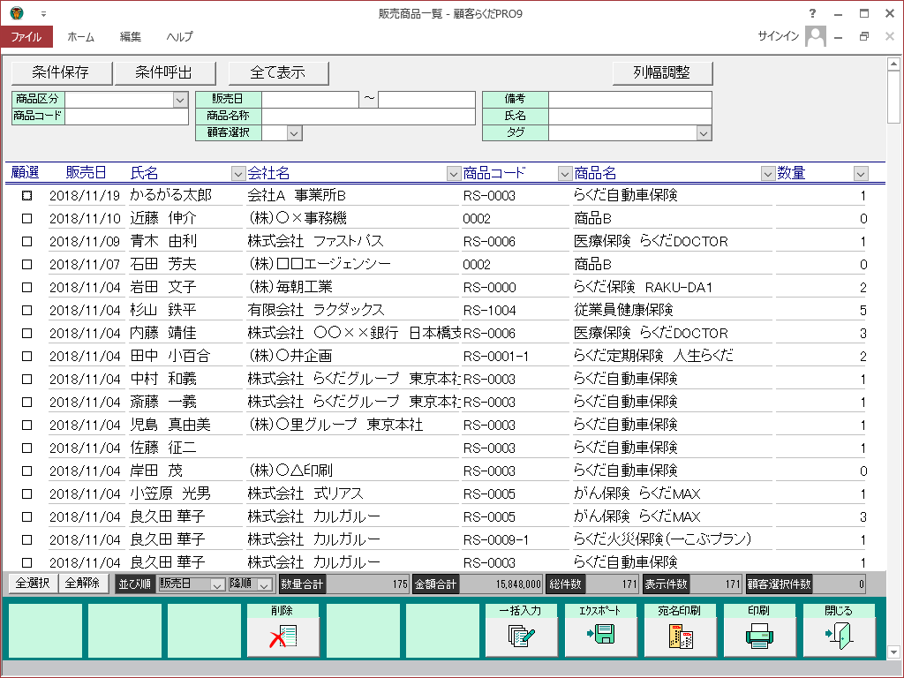Click the 商品名称 input field
This screenshot has width=904, height=678.
click(x=368, y=117)
